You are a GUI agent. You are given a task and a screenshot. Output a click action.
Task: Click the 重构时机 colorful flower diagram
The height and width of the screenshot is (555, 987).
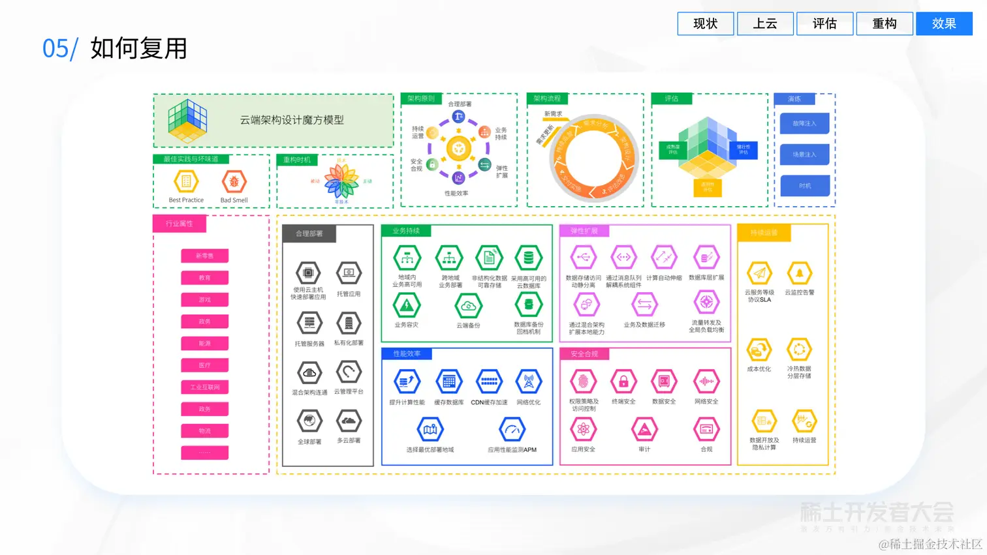point(341,181)
